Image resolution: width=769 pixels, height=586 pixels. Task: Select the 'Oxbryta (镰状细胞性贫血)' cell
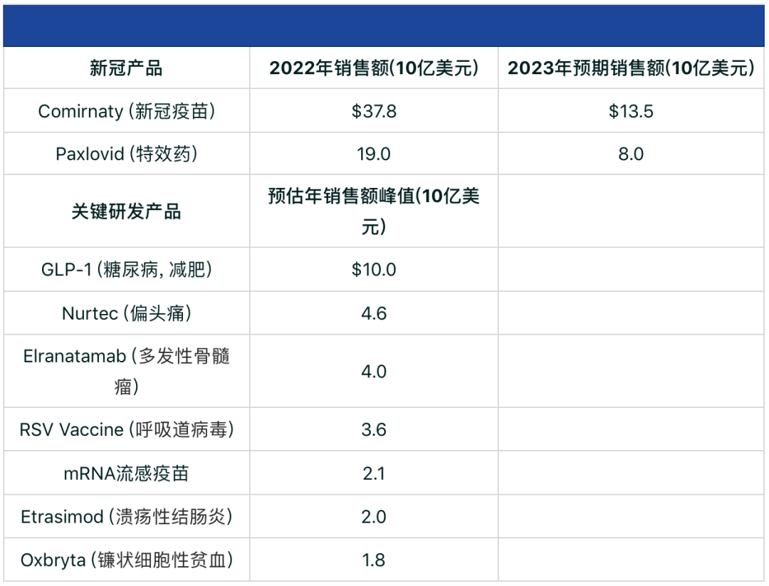click(x=126, y=560)
